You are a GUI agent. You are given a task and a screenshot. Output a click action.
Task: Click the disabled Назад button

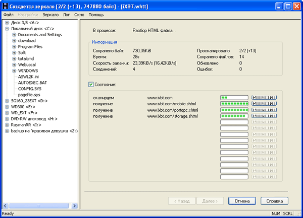pos(182,201)
